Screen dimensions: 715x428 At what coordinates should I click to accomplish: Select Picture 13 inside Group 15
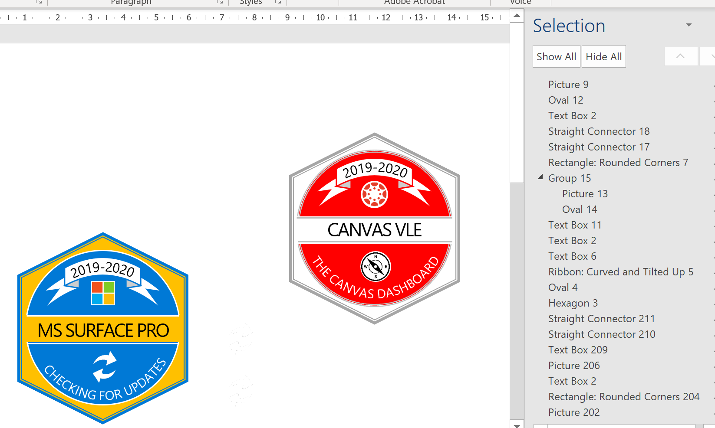[x=585, y=194]
